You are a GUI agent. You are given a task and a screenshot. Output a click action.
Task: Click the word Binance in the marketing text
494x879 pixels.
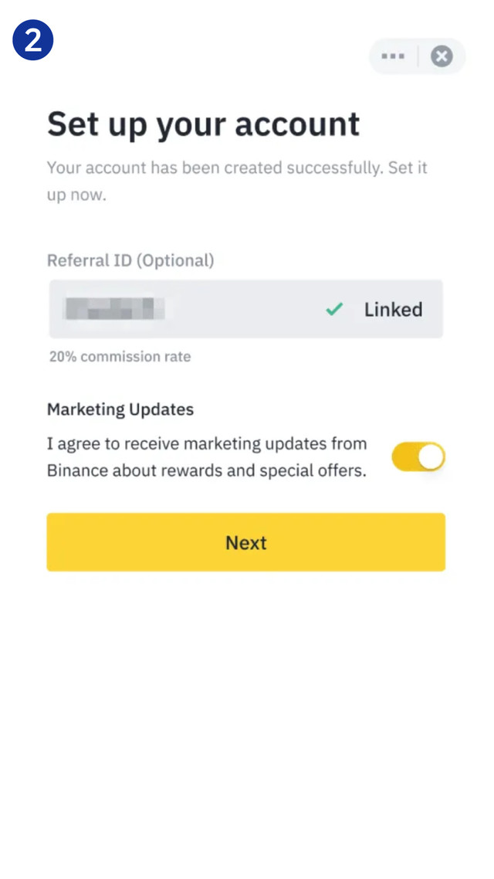[77, 470]
